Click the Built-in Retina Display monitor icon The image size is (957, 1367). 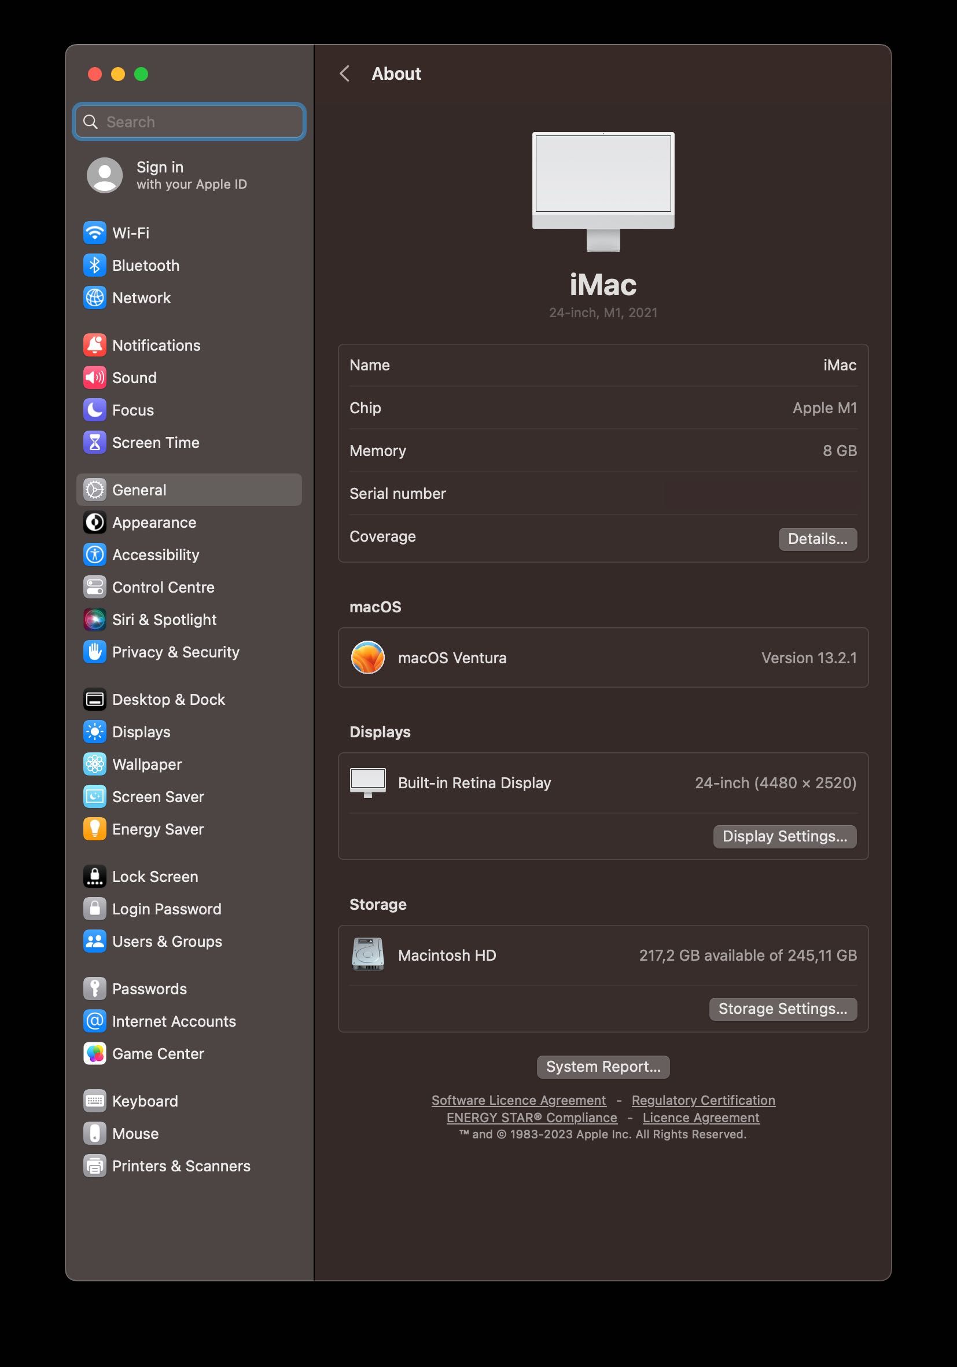tap(368, 783)
